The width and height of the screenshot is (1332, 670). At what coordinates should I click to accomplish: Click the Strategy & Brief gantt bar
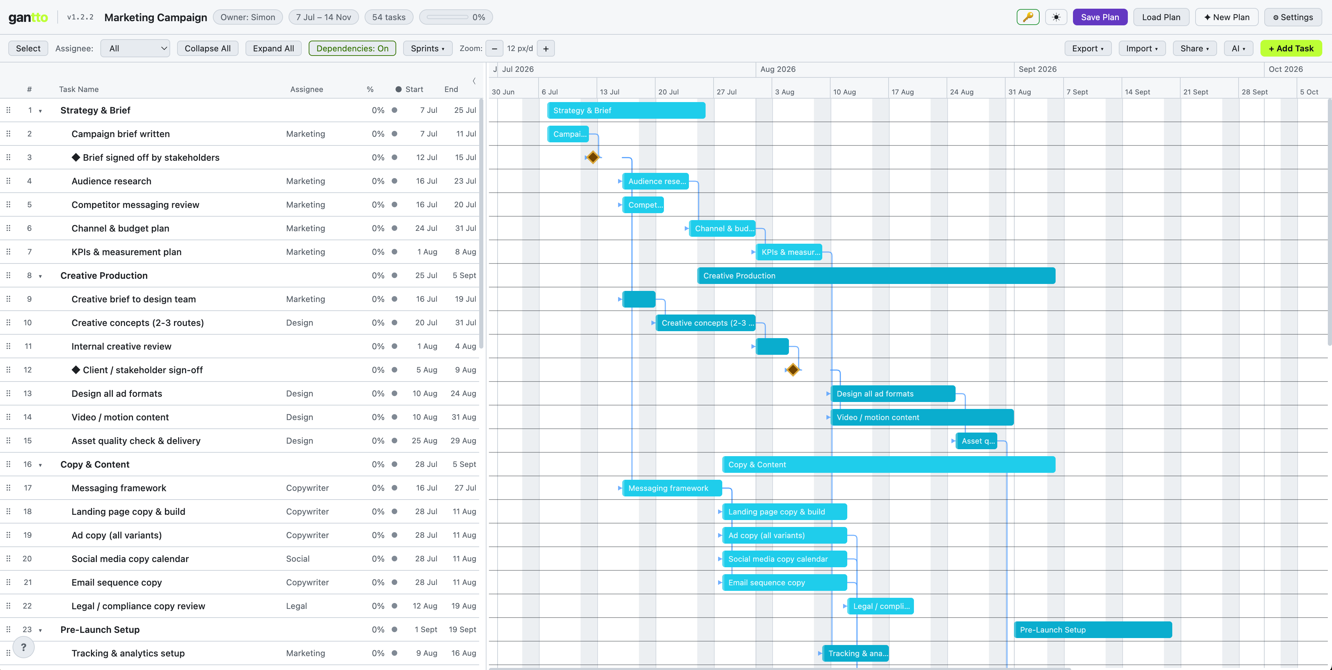click(x=626, y=110)
